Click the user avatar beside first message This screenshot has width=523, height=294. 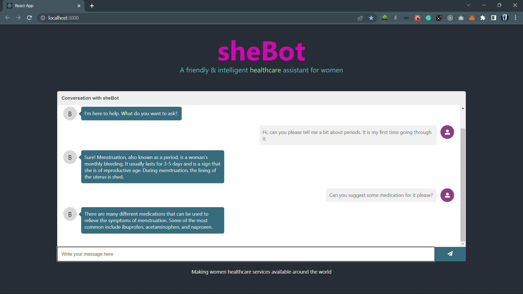coord(447,132)
